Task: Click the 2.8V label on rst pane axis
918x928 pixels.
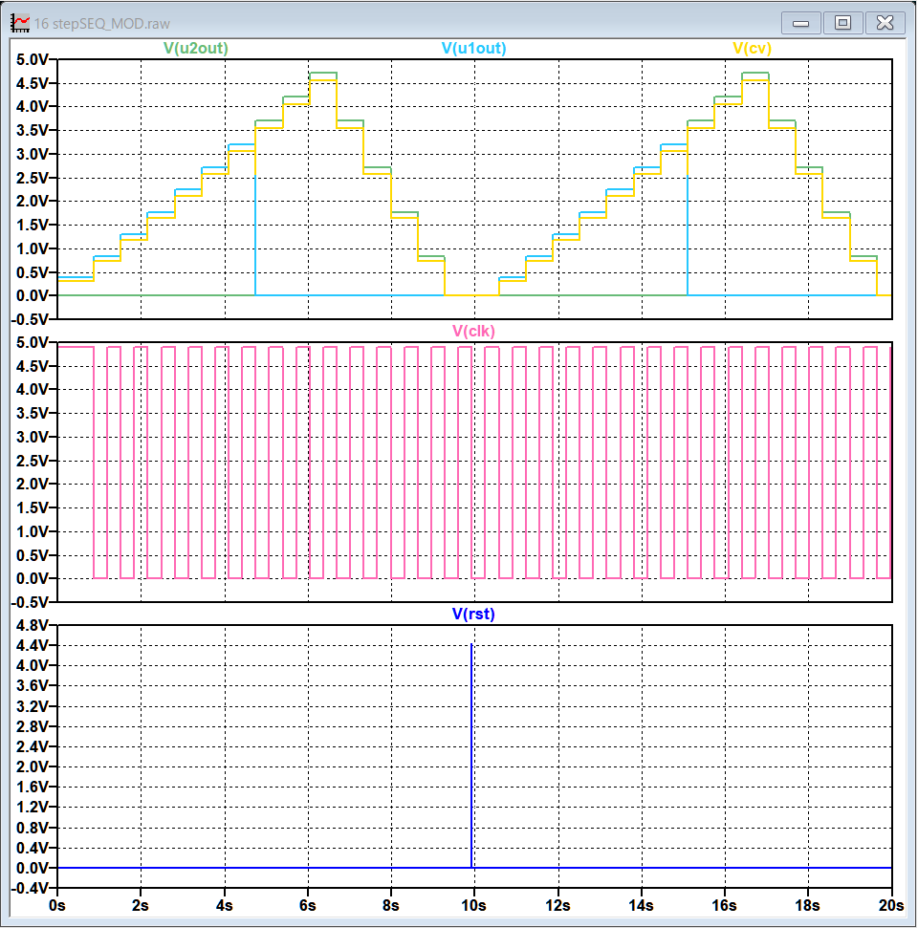Action: [x=31, y=726]
